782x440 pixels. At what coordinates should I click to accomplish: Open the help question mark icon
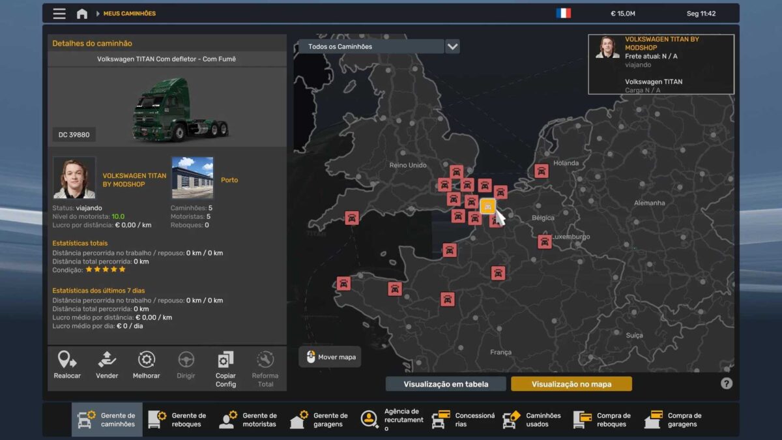click(x=727, y=383)
